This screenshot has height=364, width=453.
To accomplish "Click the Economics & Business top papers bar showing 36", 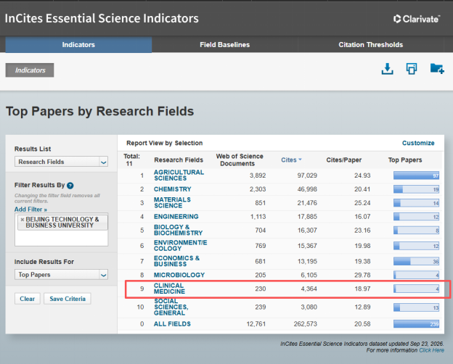I will point(416,262).
